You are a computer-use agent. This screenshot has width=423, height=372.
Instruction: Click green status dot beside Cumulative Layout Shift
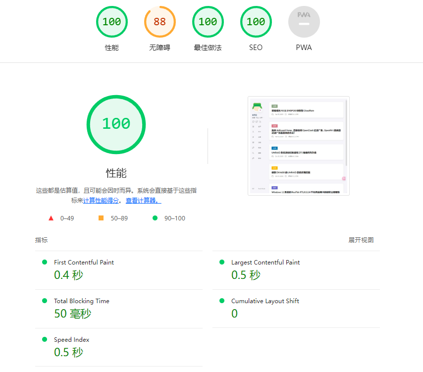(x=222, y=301)
